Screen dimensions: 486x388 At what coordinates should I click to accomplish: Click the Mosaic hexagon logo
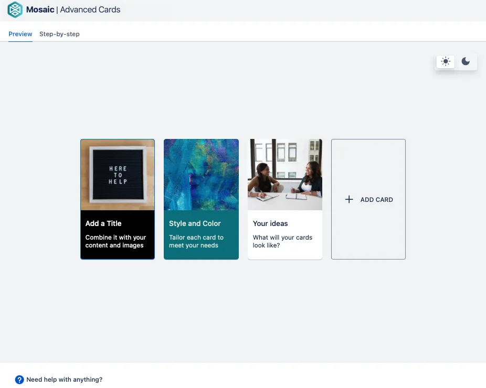[x=15, y=9]
